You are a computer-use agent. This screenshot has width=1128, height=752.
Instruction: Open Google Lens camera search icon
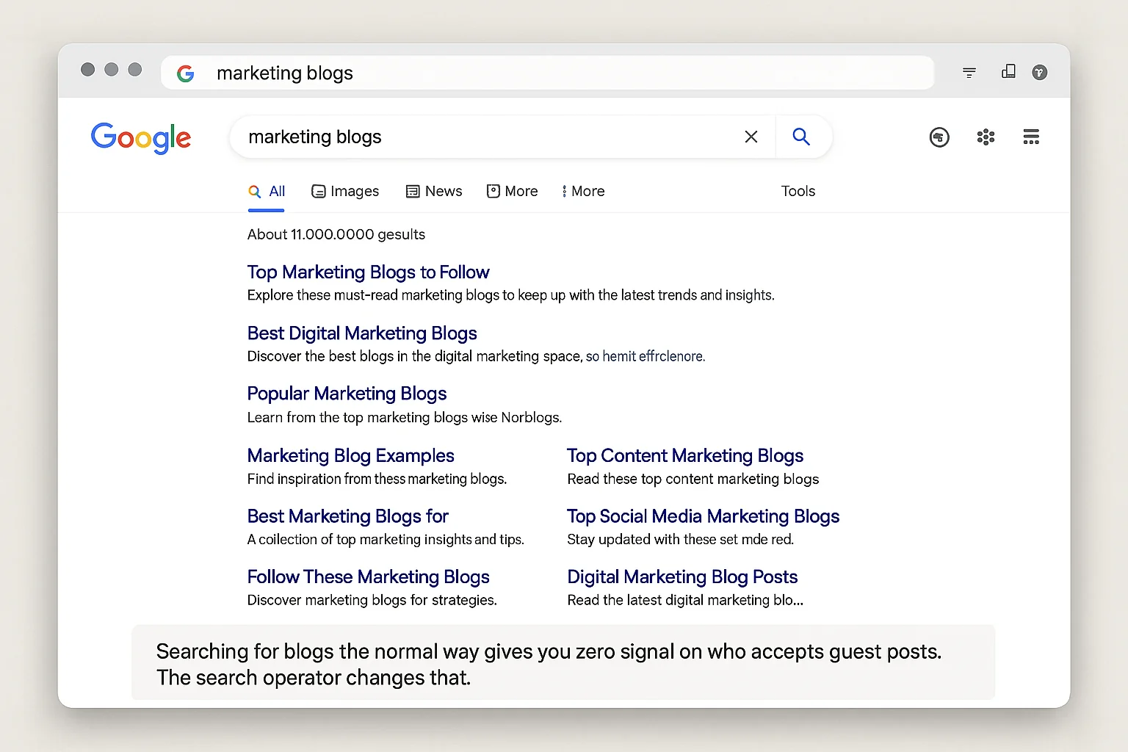coord(939,137)
